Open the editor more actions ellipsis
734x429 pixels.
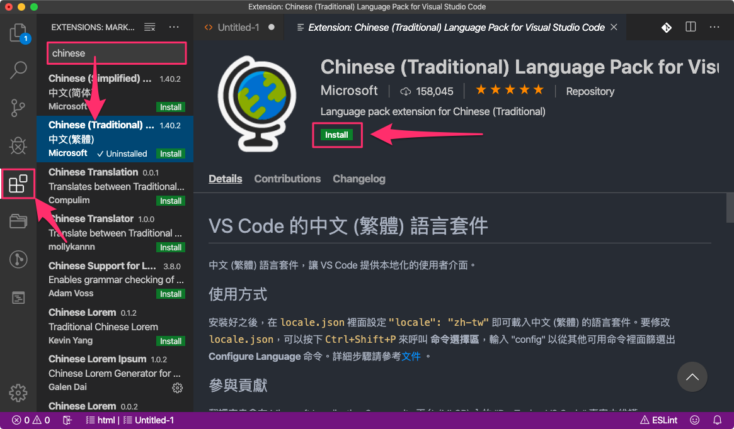pos(714,27)
